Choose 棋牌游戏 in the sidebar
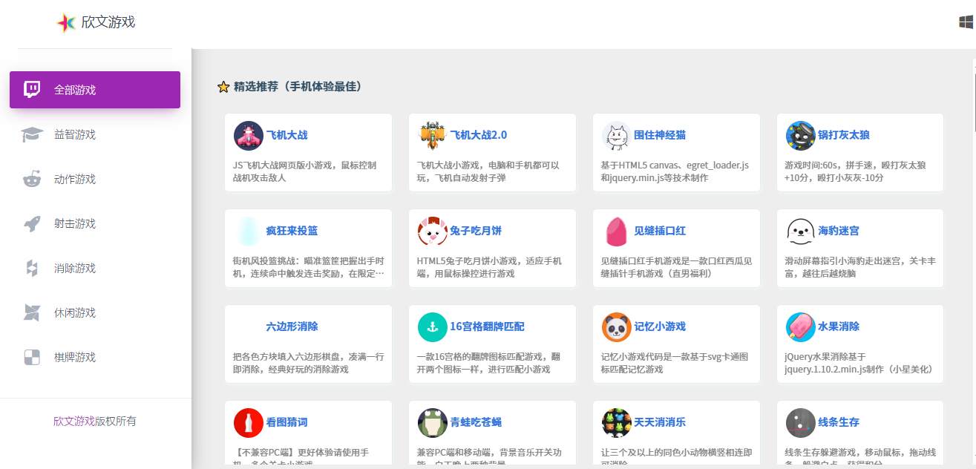Screen dimensions: 976x469 [95, 357]
